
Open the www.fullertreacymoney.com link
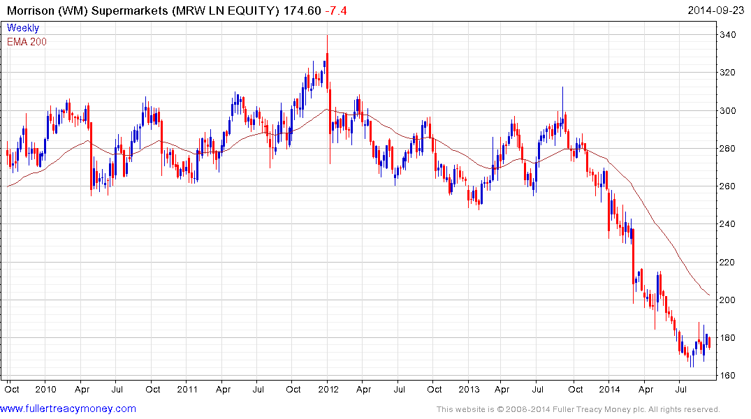tap(68, 409)
